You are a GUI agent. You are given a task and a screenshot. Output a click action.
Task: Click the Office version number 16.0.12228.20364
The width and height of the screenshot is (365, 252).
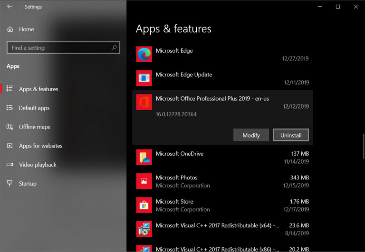point(176,114)
